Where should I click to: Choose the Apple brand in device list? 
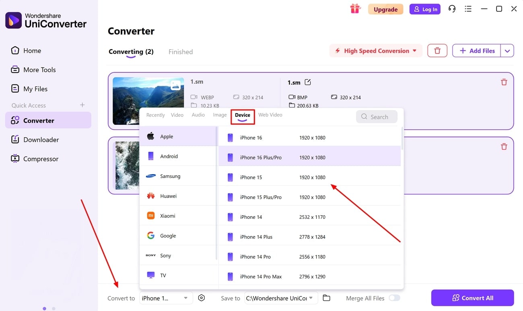coord(178,136)
